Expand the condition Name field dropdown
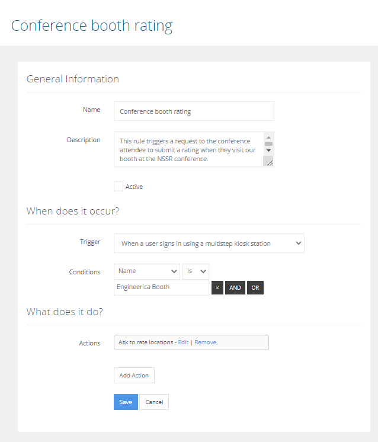The height and width of the screenshot is (442, 378). point(147,271)
